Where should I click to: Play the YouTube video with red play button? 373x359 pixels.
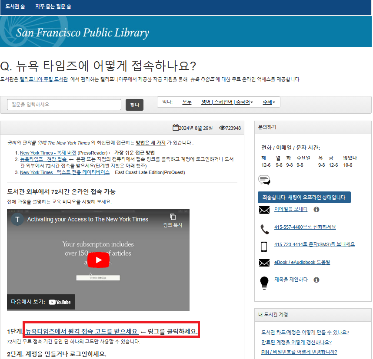(x=98, y=260)
